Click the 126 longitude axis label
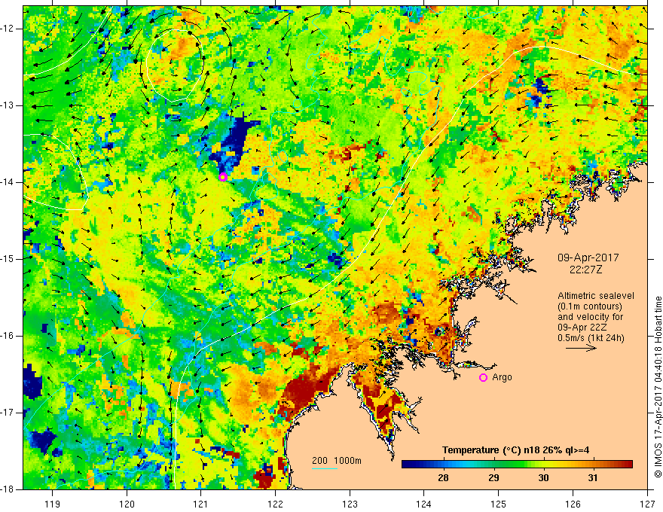 tap(573, 504)
